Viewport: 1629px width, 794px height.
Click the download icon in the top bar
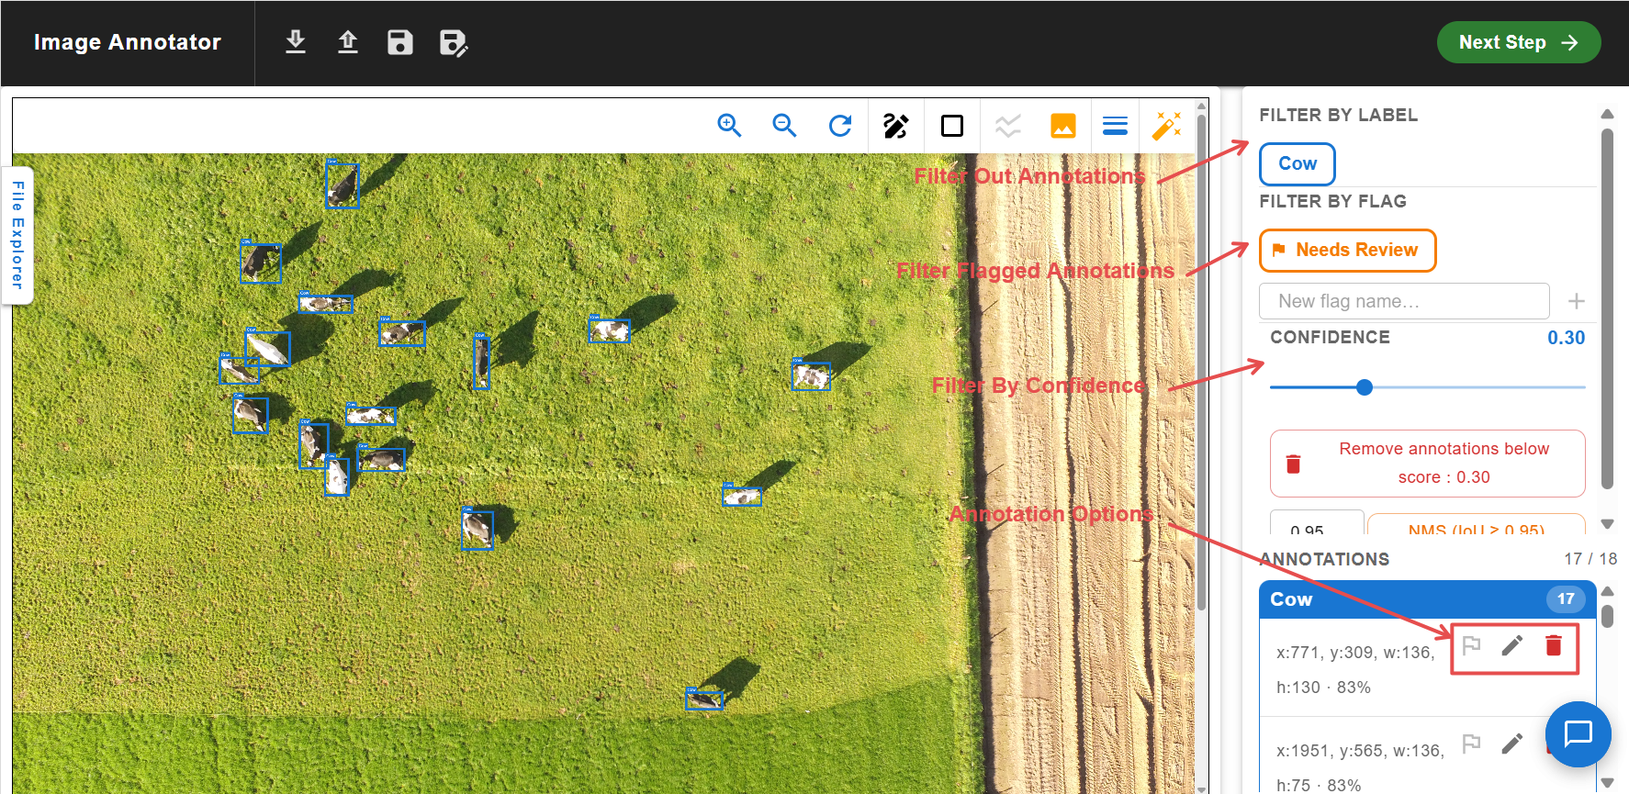tap(296, 42)
